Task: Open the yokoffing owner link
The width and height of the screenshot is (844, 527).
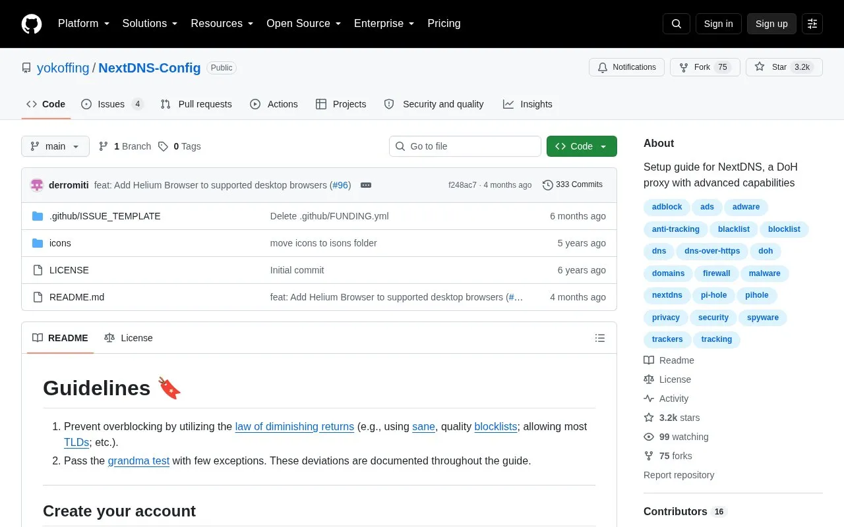Action: coord(63,68)
